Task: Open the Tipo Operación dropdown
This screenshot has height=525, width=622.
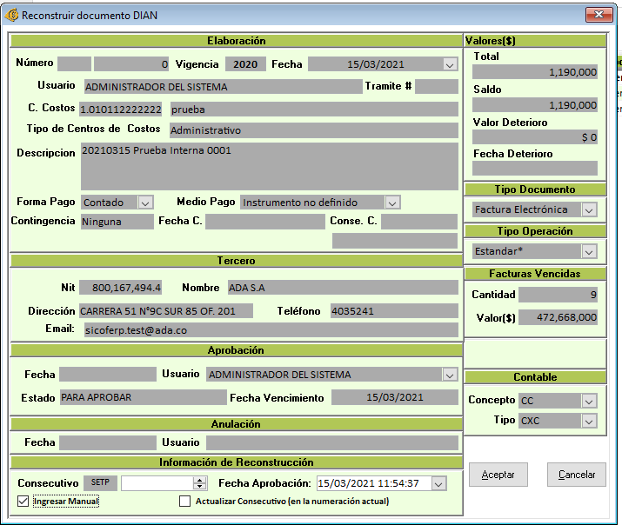Action: [589, 251]
